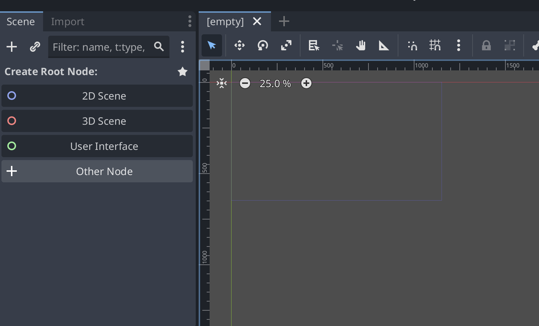Open the snapping options three-dot menu
539x326 pixels.
click(x=458, y=45)
